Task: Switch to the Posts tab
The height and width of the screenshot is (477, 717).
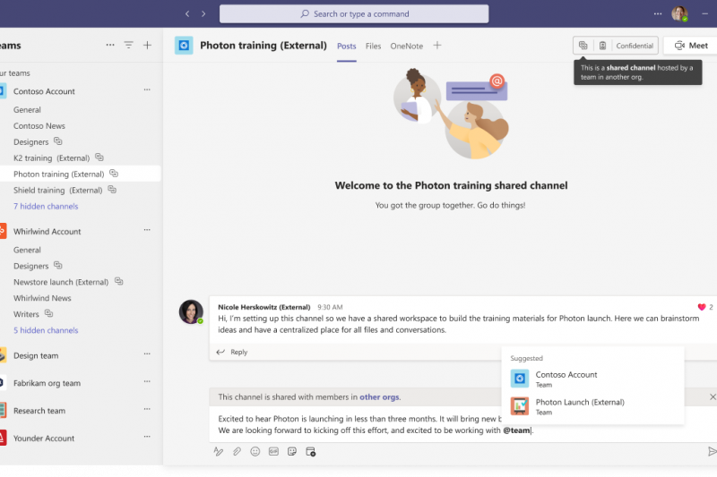Action: 347,47
